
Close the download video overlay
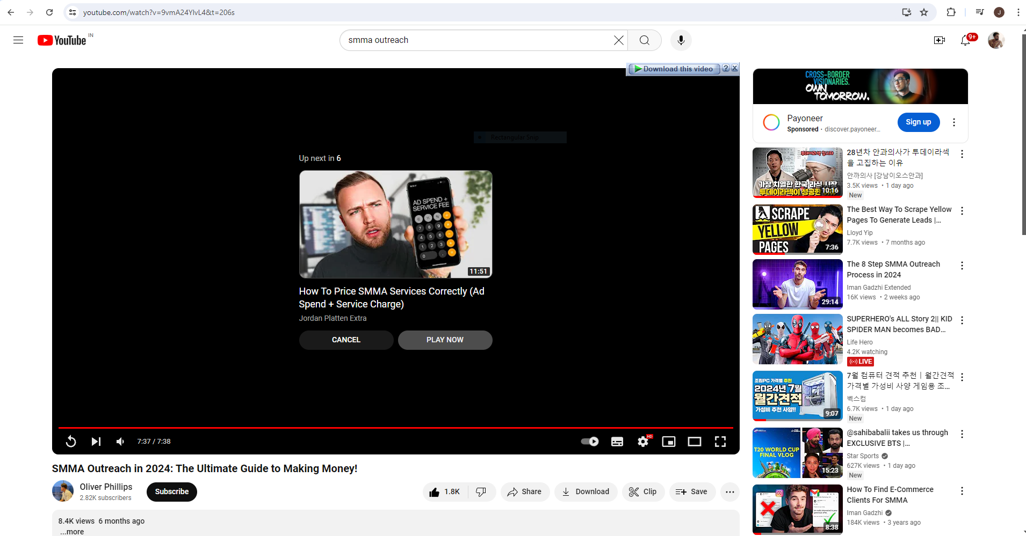point(734,68)
